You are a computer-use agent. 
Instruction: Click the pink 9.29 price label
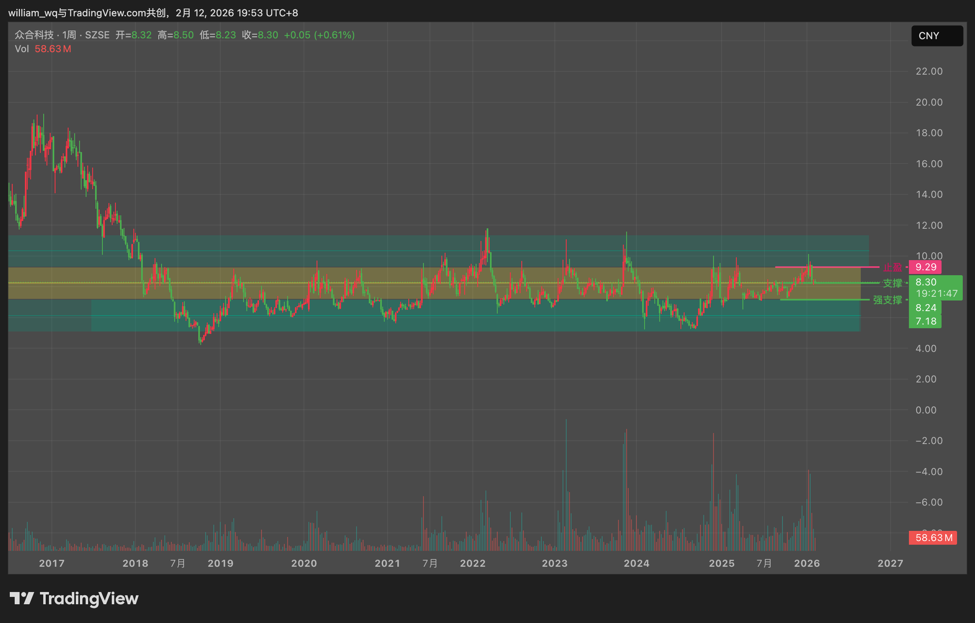pyautogui.click(x=925, y=267)
